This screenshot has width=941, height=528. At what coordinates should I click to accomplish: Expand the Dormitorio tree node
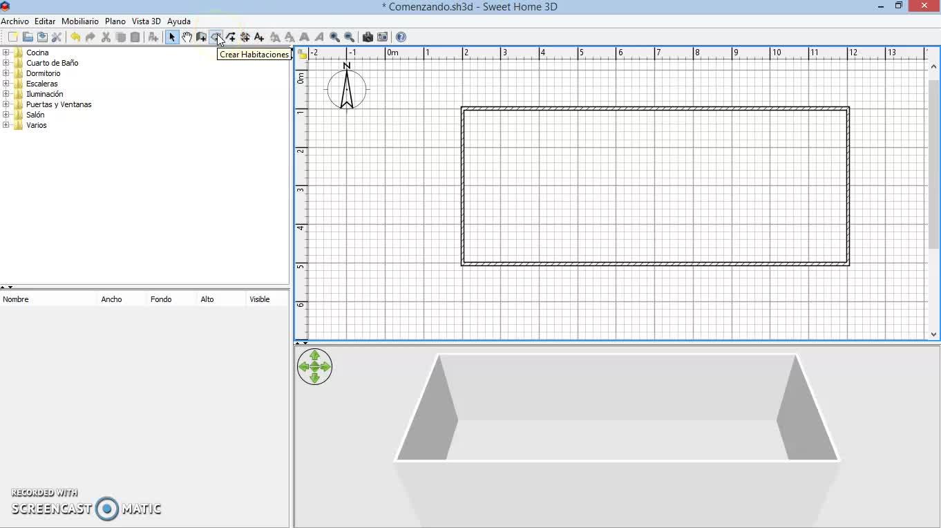coord(6,73)
